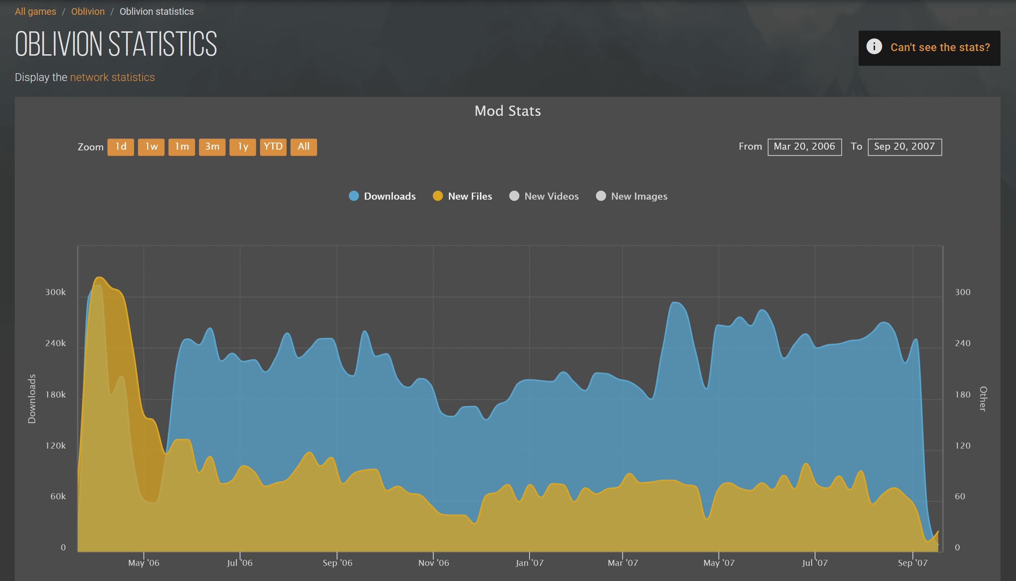The height and width of the screenshot is (581, 1016).
Task: Select the All zoom button
Action: (x=303, y=147)
